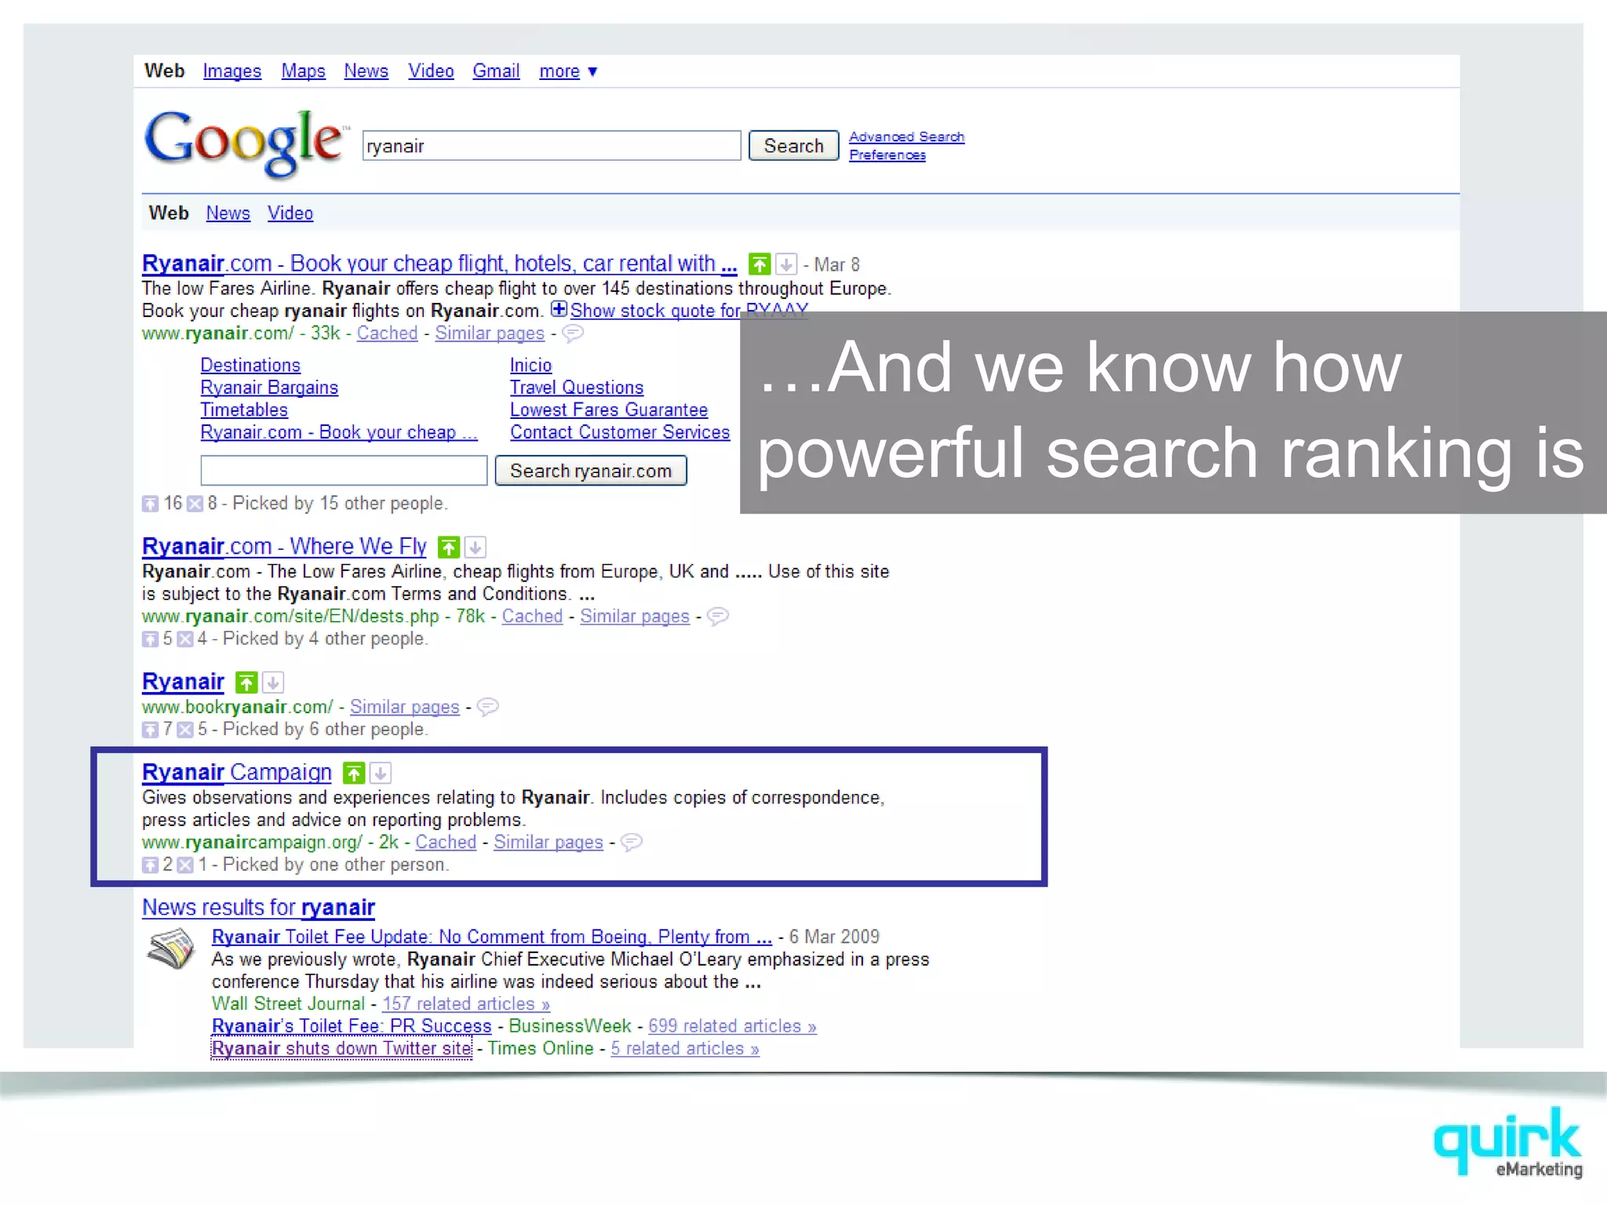
Task: Click the gray remove count icon beside 8
Action: (195, 504)
